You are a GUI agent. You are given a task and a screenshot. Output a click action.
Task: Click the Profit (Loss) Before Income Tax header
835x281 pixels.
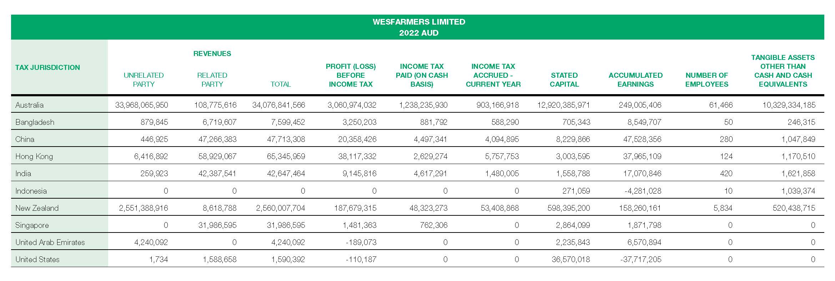(x=351, y=75)
